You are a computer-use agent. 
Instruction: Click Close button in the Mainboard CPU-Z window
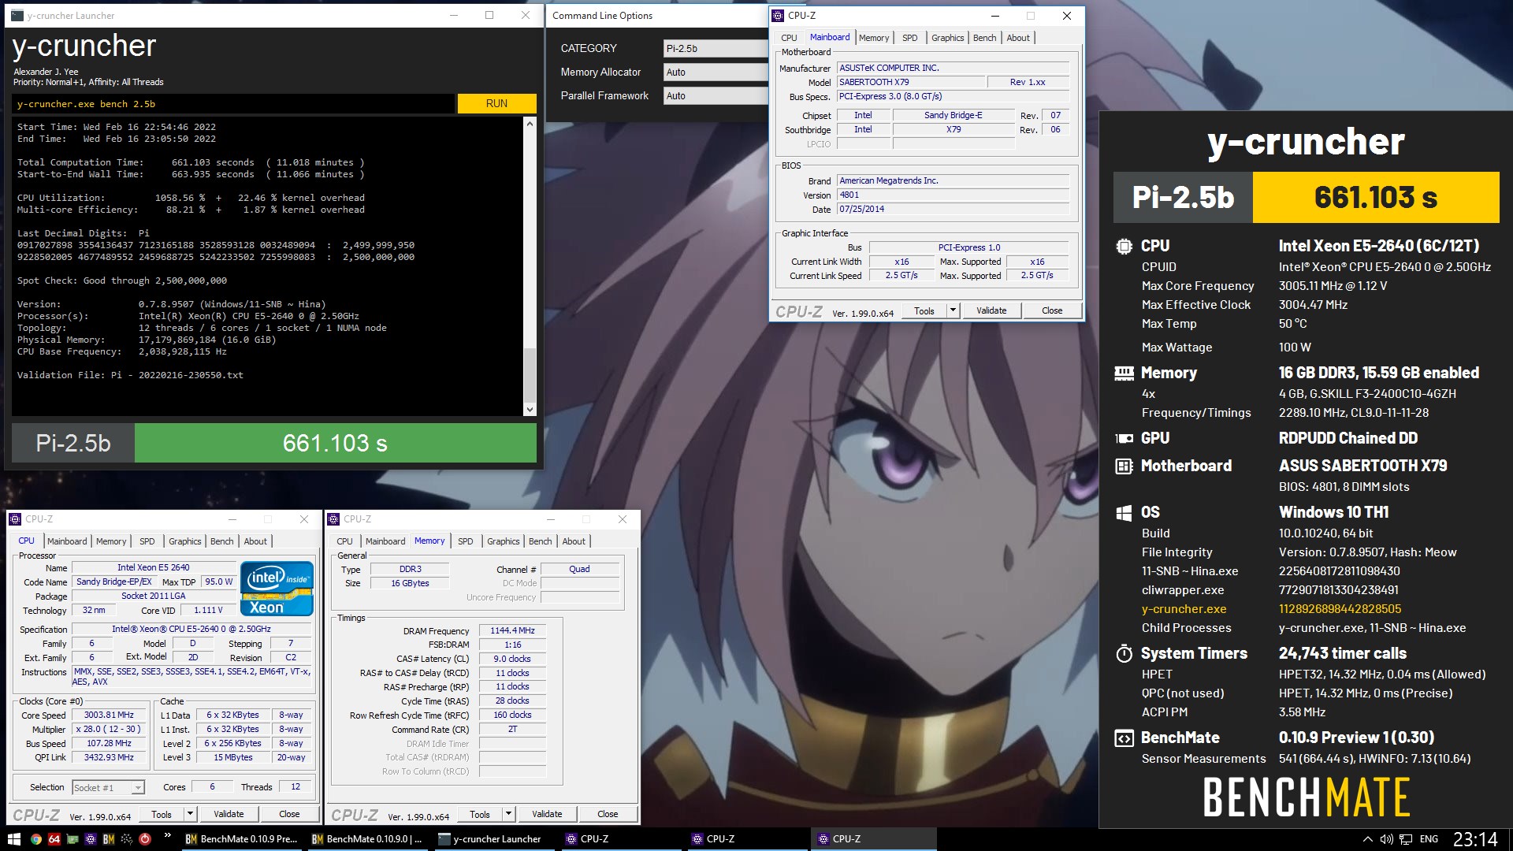pos(1052,310)
